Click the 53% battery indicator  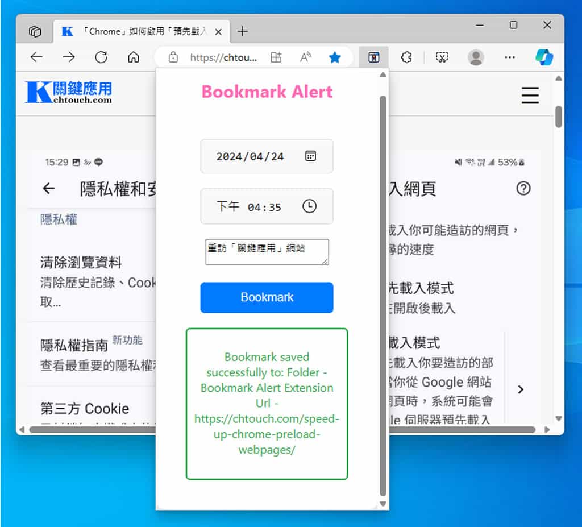click(511, 162)
